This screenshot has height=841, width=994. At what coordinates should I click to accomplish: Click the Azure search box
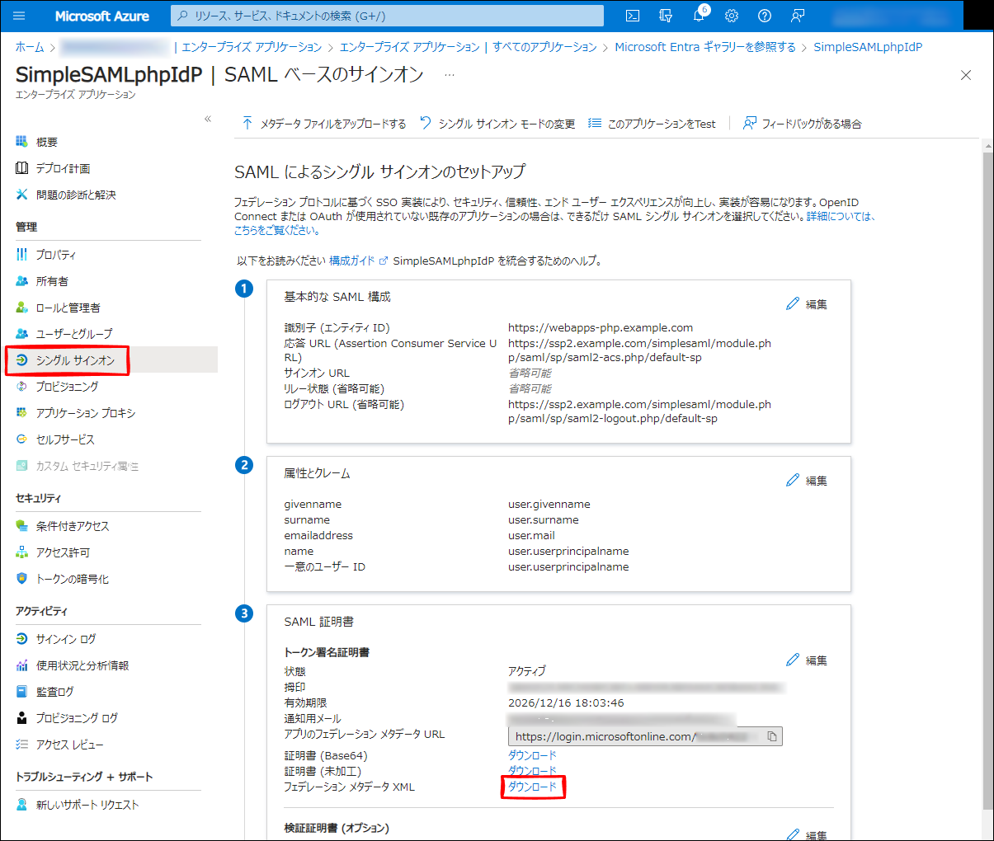tap(388, 16)
